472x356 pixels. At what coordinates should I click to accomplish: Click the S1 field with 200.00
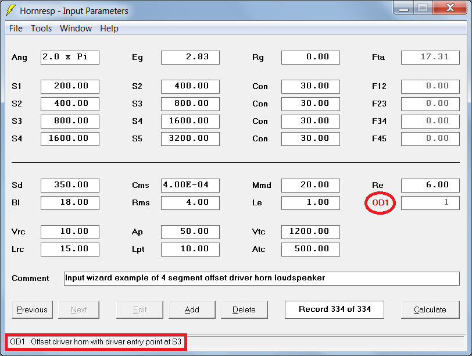[x=70, y=87]
